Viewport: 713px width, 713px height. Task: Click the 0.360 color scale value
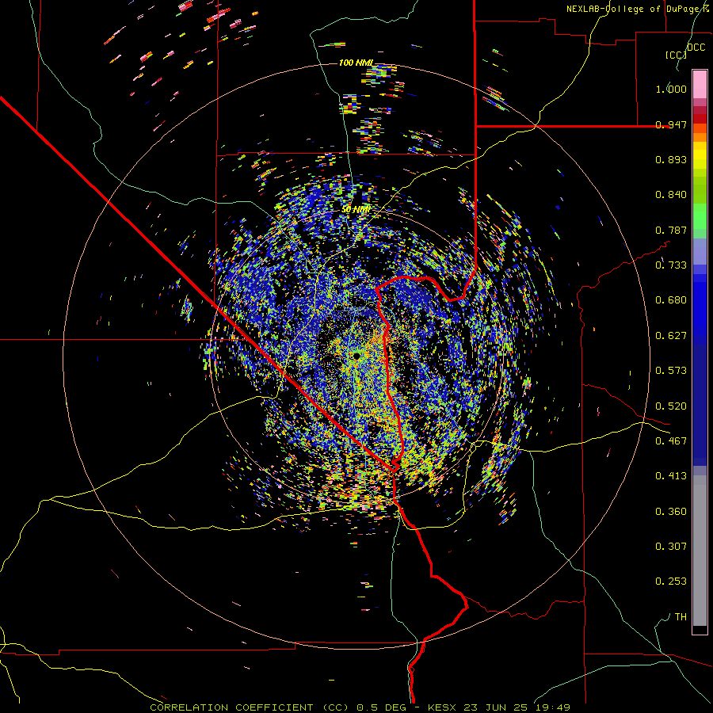coord(671,512)
